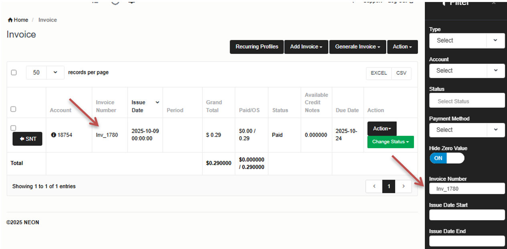
Task: Tick the select-all checkbox above the table
Action: pyautogui.click(x=14, y=73)
